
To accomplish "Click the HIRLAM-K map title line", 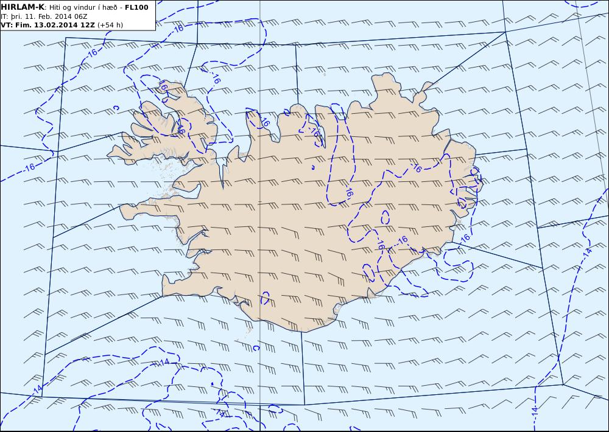I will tap(74, 7).
